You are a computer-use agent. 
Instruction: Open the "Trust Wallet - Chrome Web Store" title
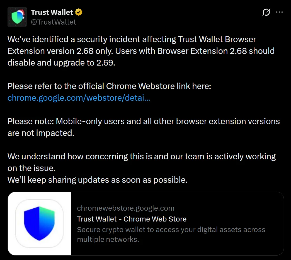(132, 219)
